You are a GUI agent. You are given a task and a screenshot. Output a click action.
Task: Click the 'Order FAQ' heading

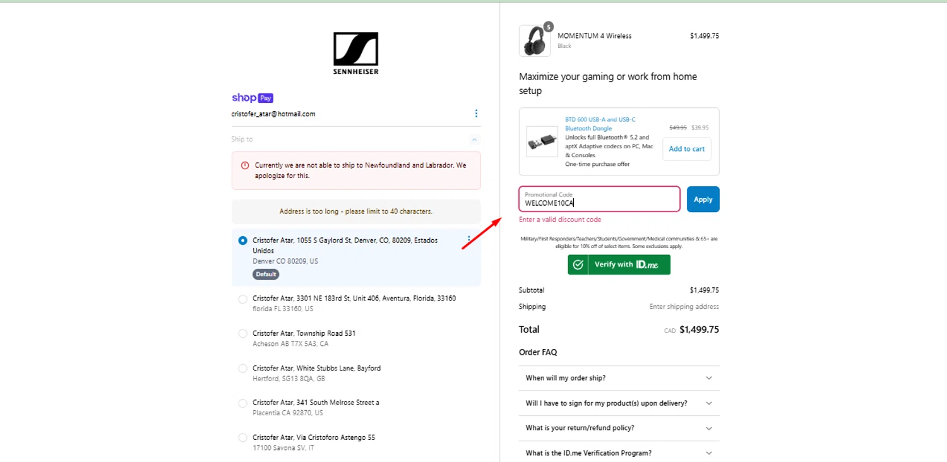point(538,352)
